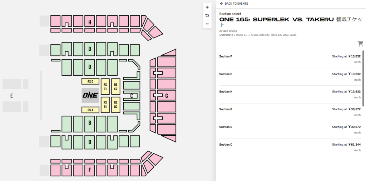The width and height of the screenshot is (366, 181).
Task: Click green section C on map
Action: 132,96
